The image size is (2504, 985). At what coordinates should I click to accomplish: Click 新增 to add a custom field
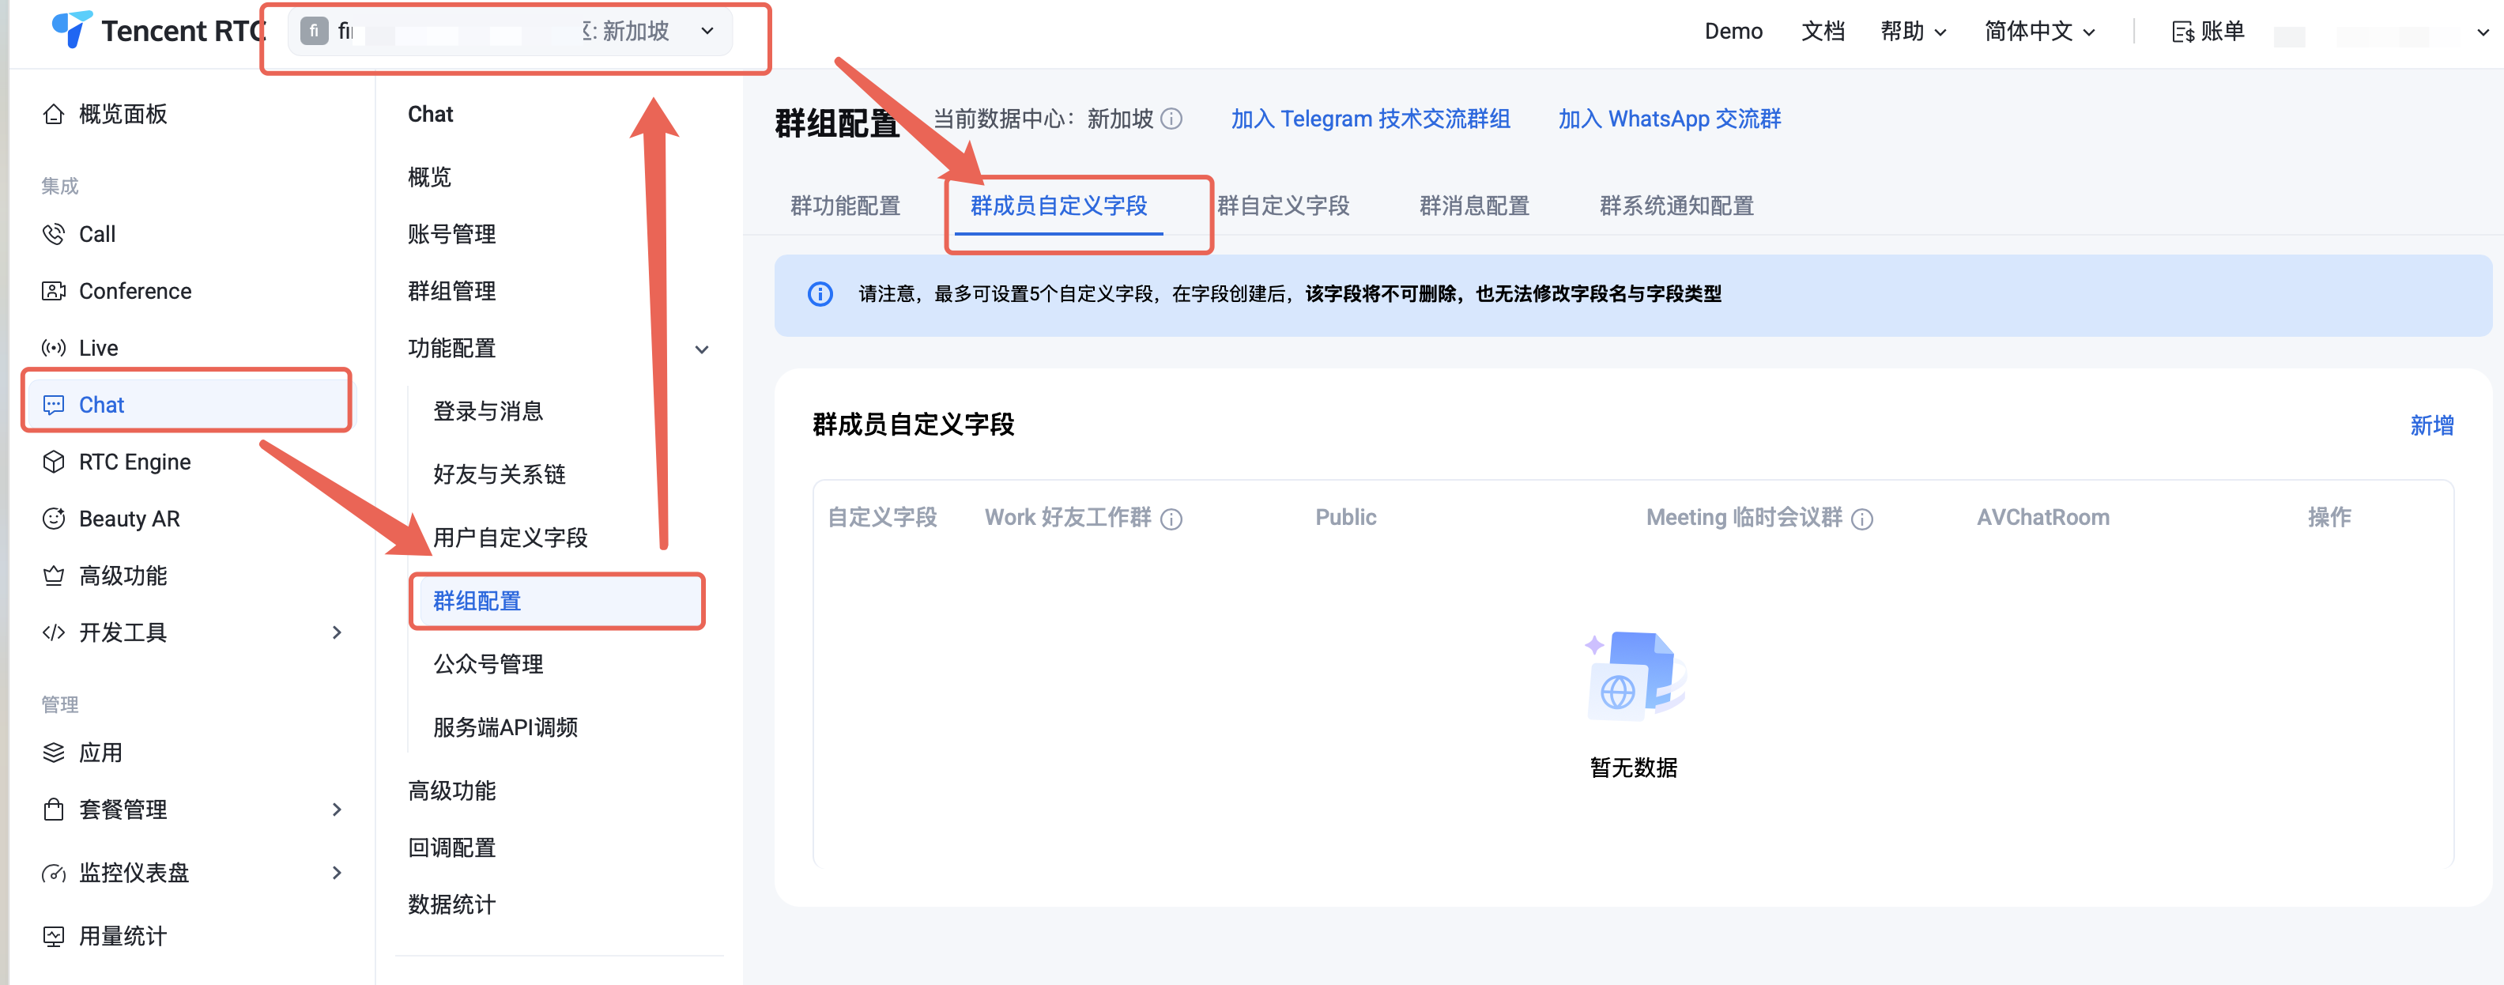[x=2430, y=425]
